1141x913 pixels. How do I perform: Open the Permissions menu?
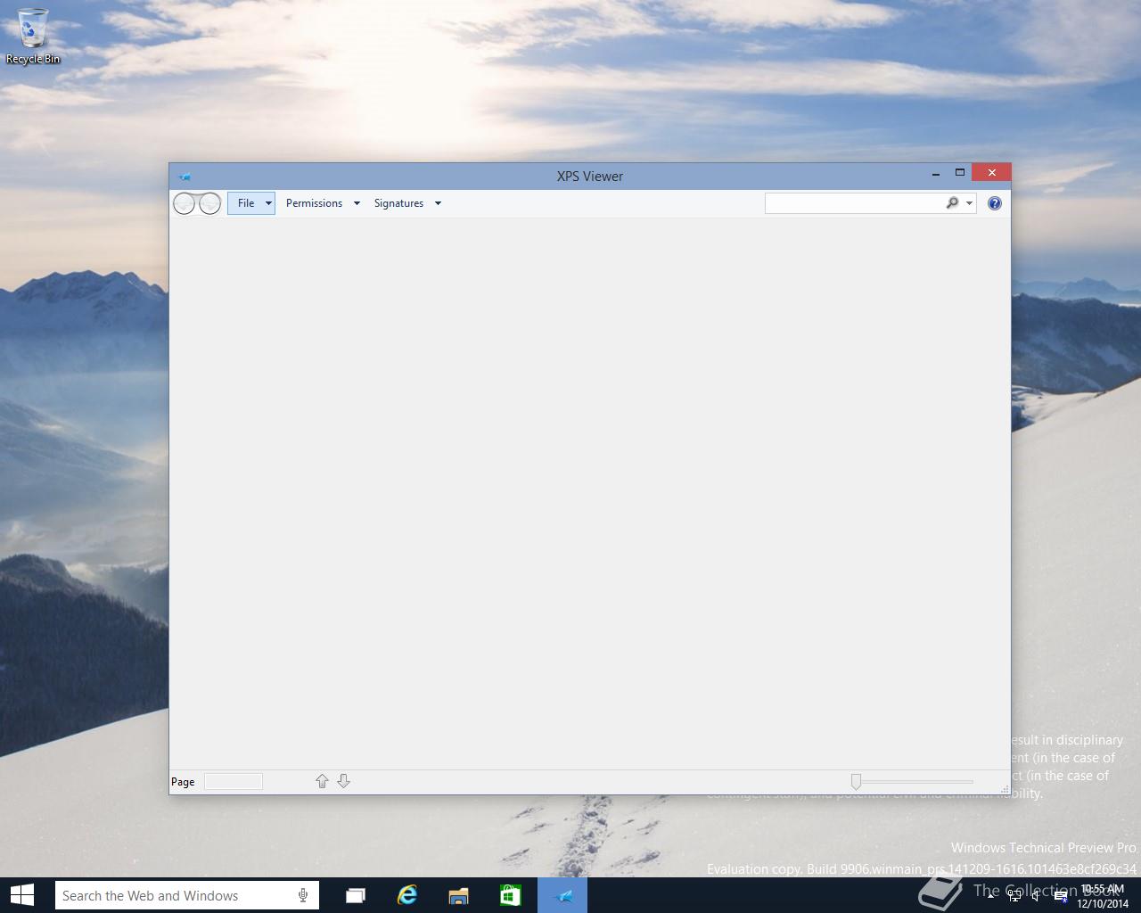(x=323, y=203)
